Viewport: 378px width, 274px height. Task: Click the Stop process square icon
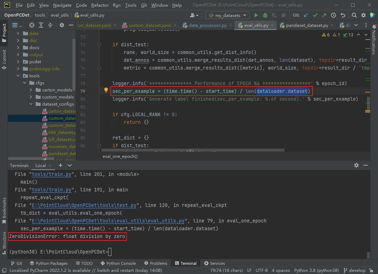(284, 15)
